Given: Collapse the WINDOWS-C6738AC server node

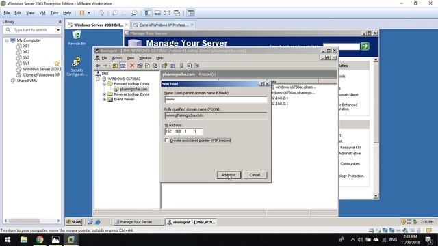Looking at the screenshot, I should coord(98,79).
